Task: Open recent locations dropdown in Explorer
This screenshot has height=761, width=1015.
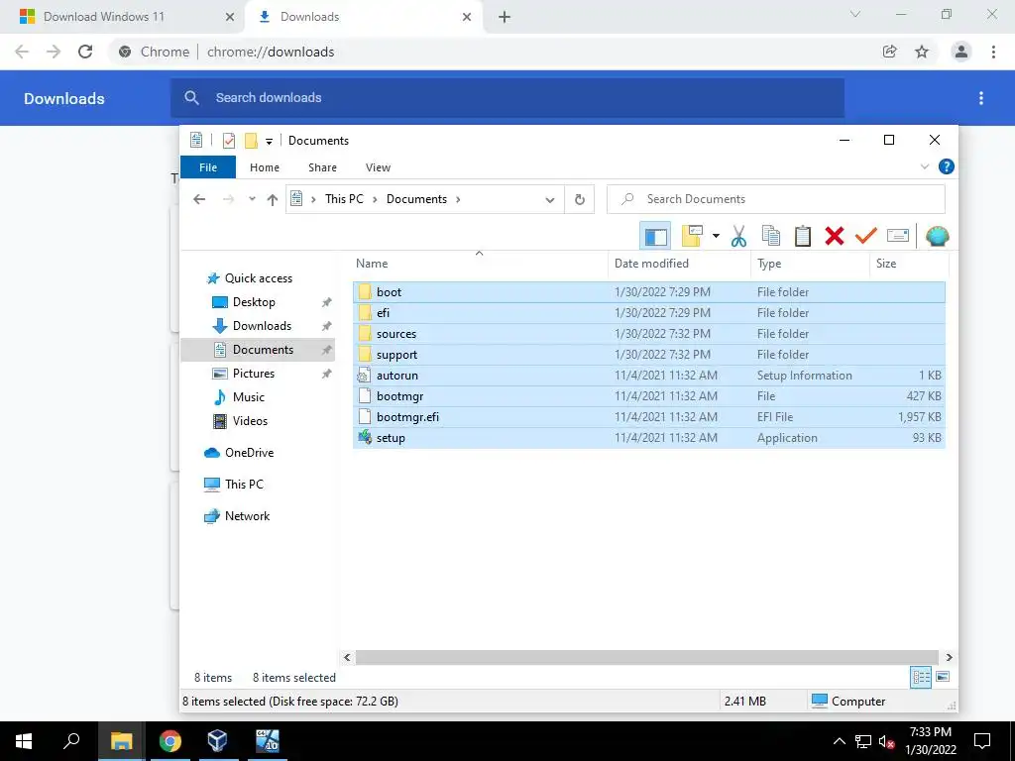Action: (252, 199)
